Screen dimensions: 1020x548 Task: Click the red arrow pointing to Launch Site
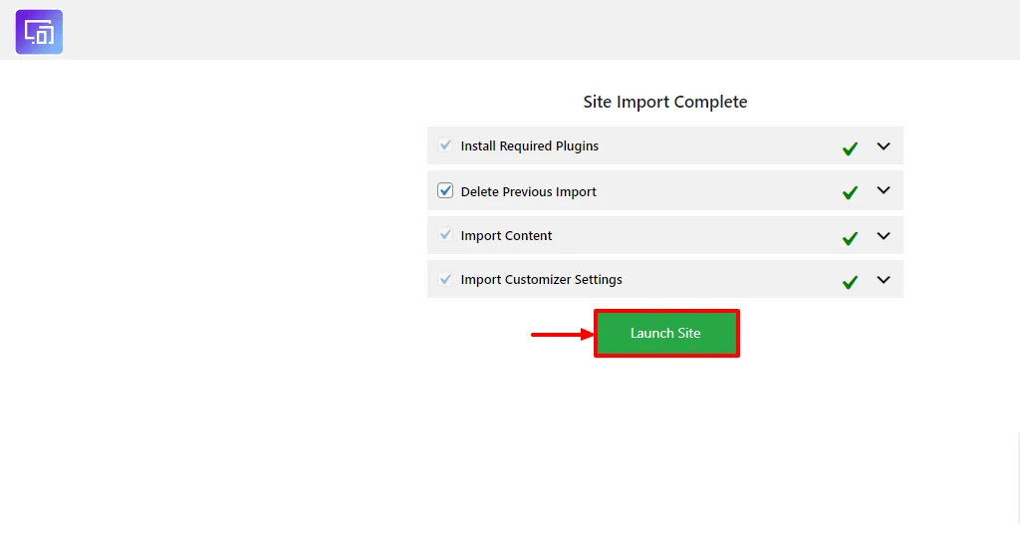[x=562, y=335]
